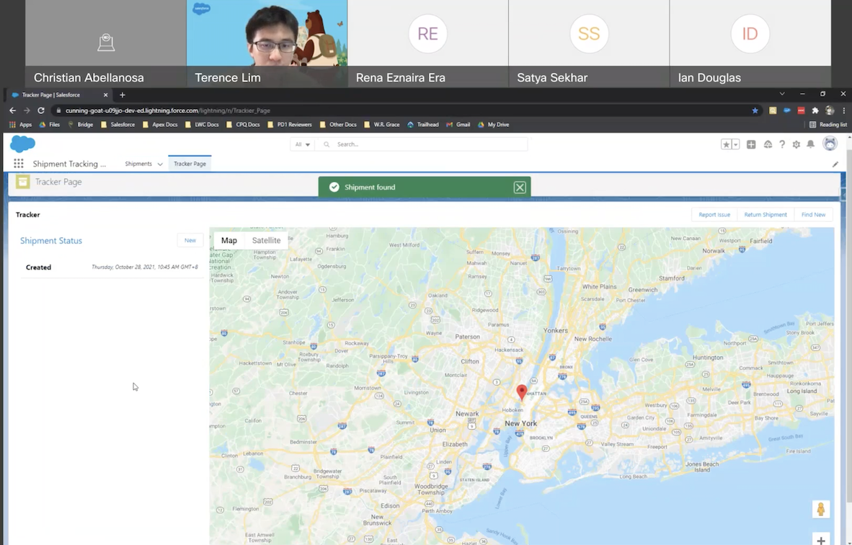Select the Map view button
This screenshot has width=852, height=545.
228,240
